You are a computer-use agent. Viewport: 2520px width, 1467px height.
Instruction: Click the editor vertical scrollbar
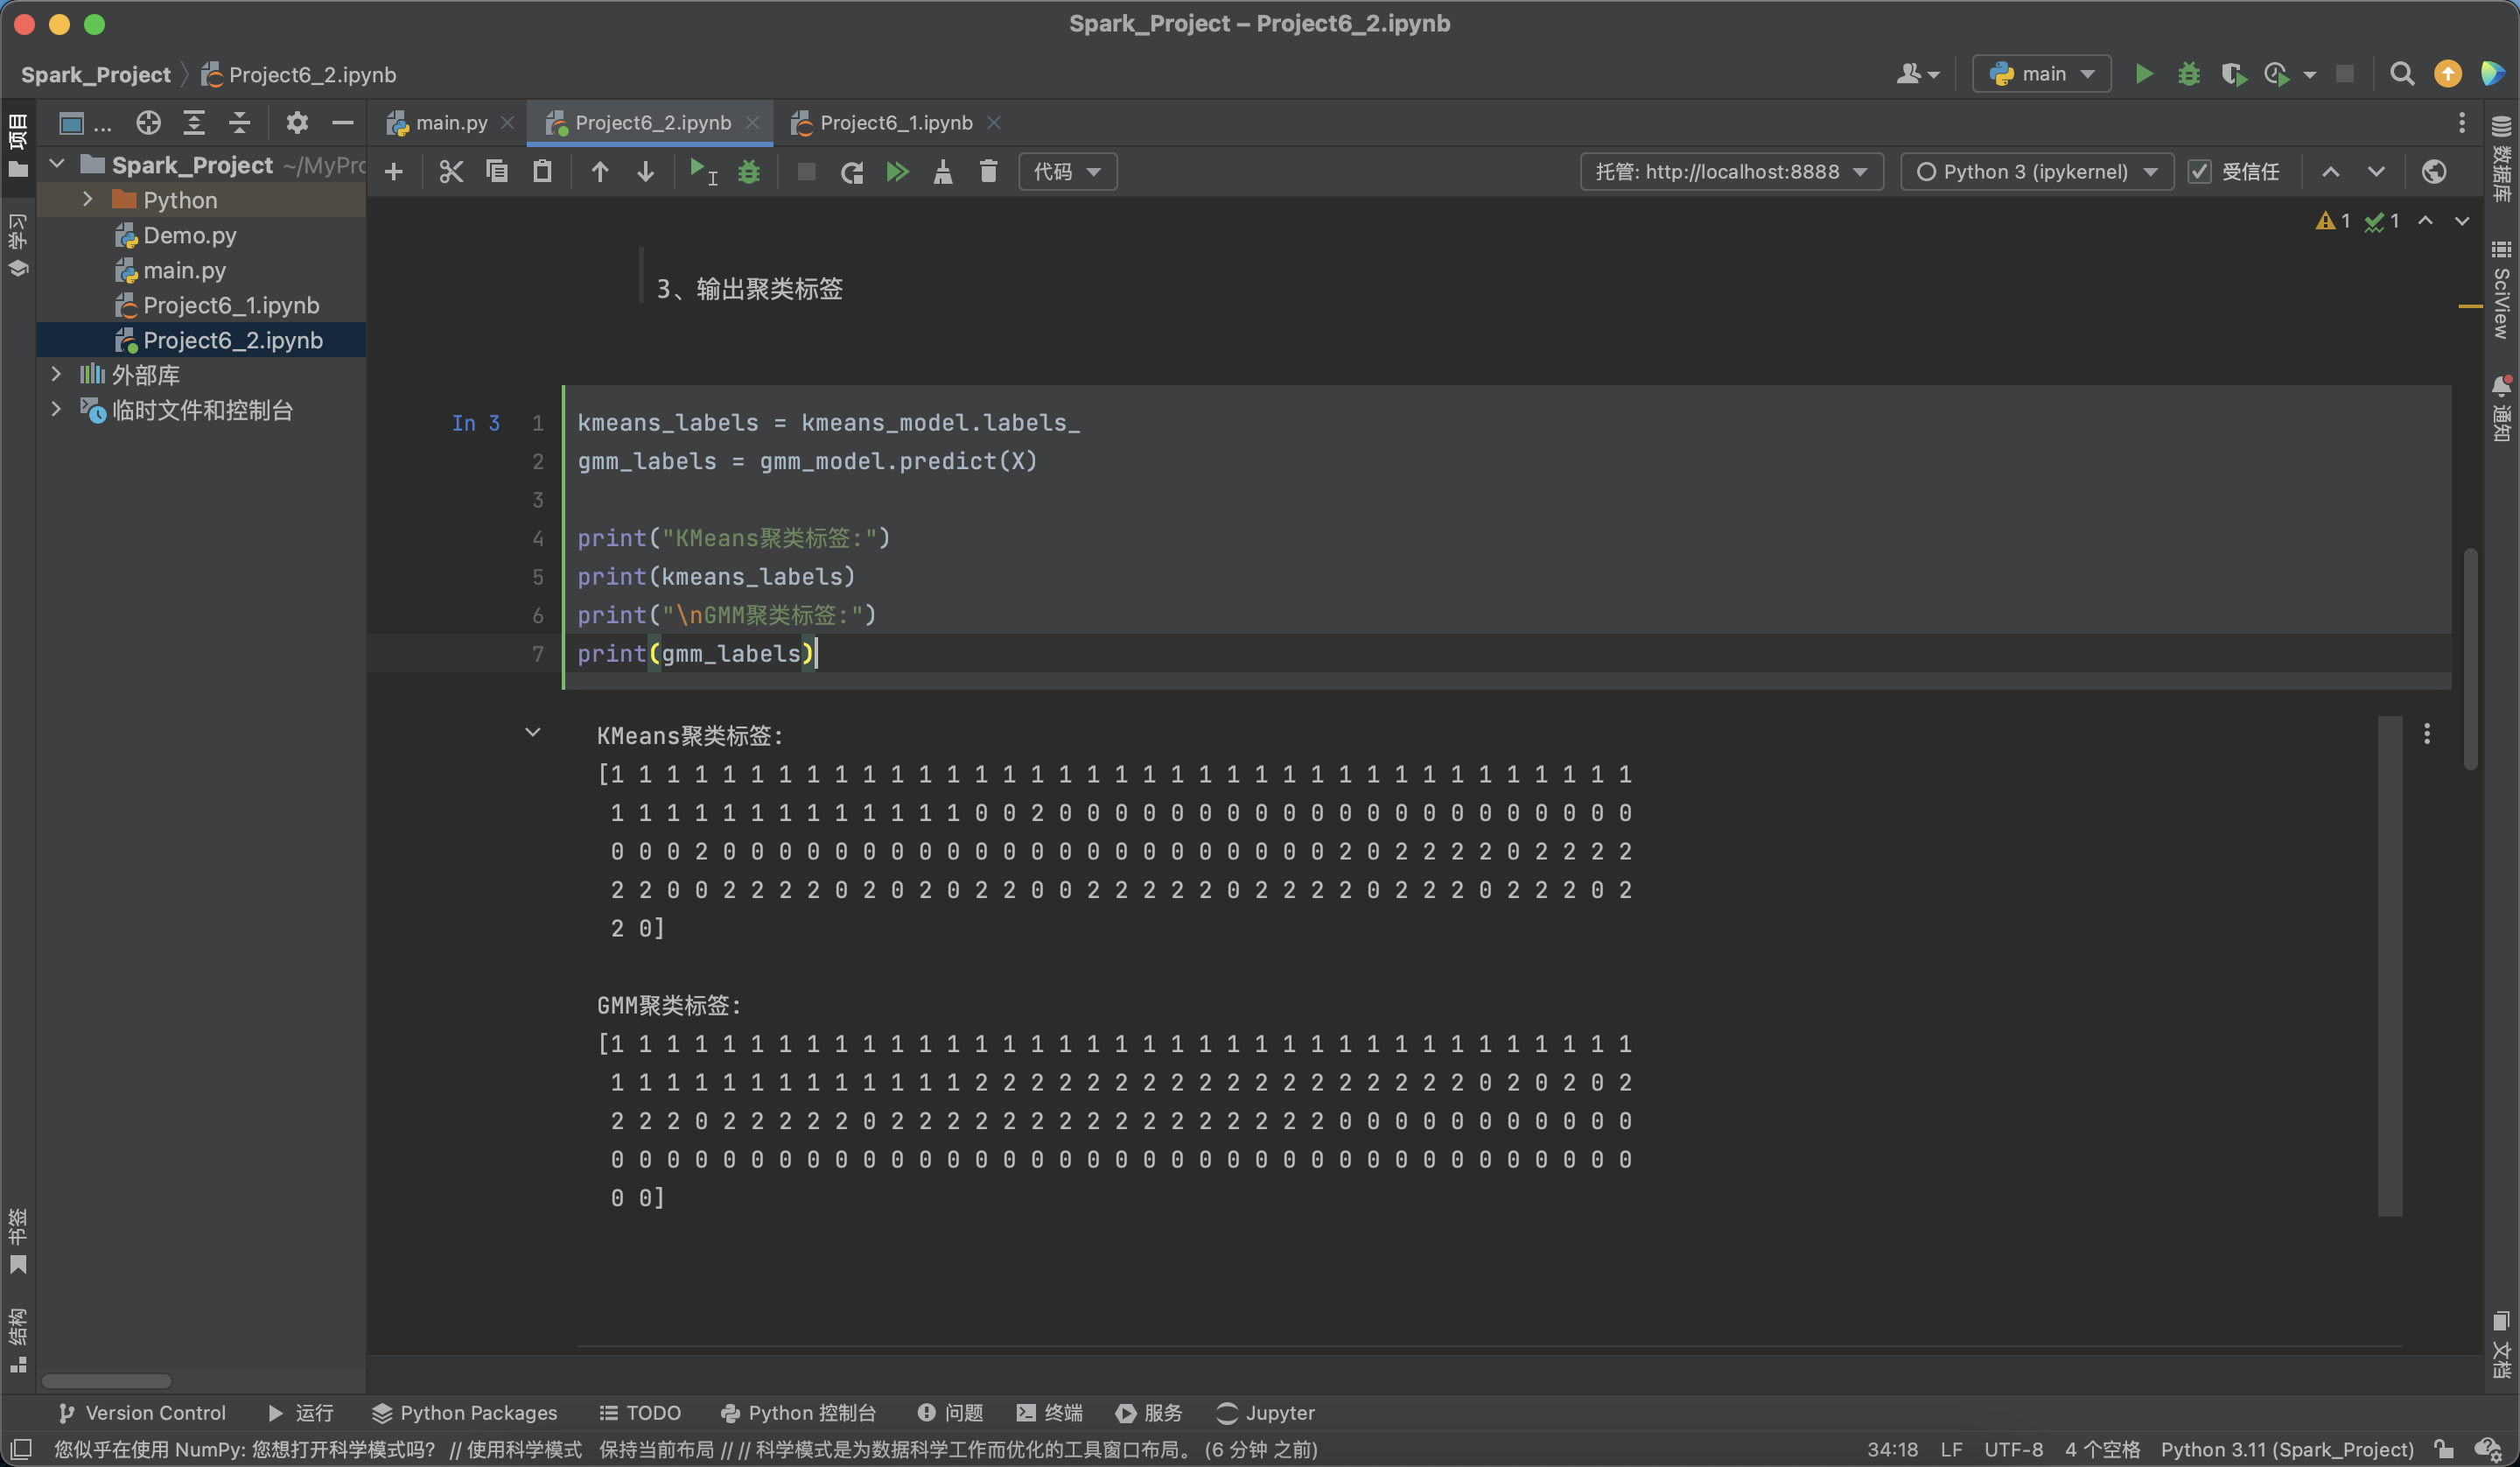tap(2470, 658)
